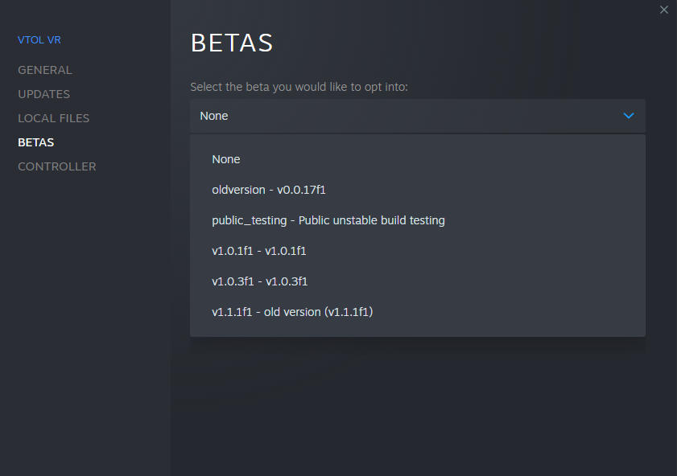
Task: Switch to the UPDATES tab
Action: click(x=44, y=94)
